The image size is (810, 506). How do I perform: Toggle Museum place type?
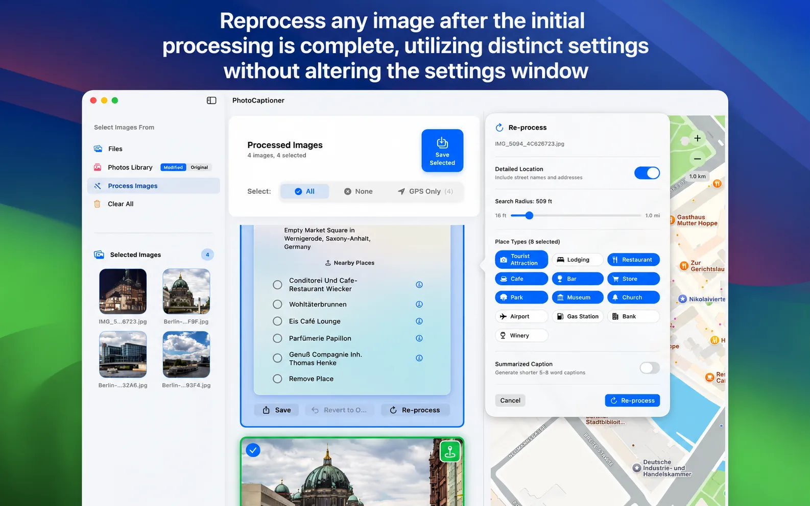tap(577, 297)
